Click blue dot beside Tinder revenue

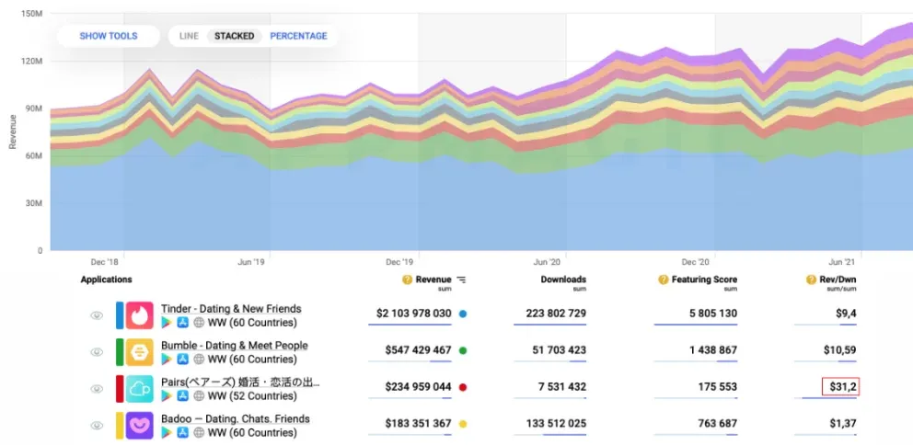coord(463,314)
